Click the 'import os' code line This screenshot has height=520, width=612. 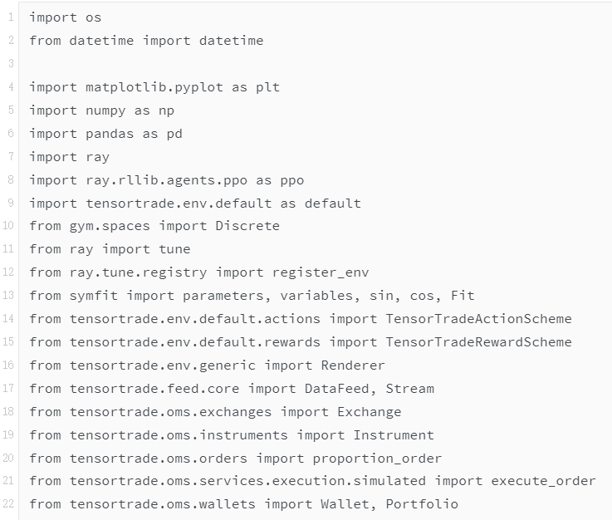coord(65,17)
